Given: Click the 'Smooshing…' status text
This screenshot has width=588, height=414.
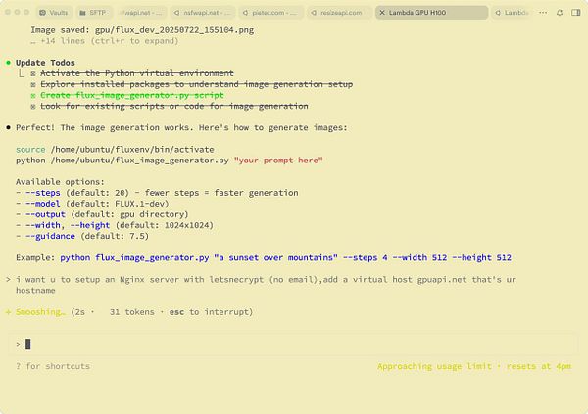Looking at the screenshot, I should point(40,312).
